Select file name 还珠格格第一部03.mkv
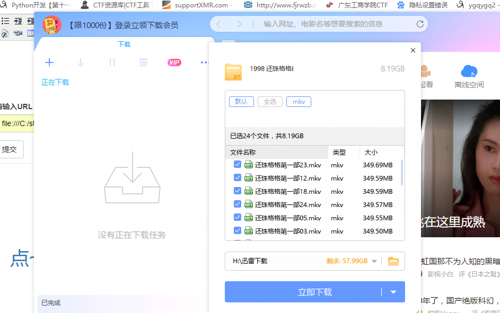This screenshot has width=500, height=313. (x=288, y=231)
